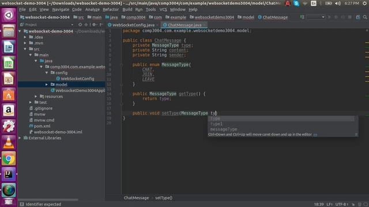Open the File menu
Viewport: 369px width, 207px height.
click(22, 10)
